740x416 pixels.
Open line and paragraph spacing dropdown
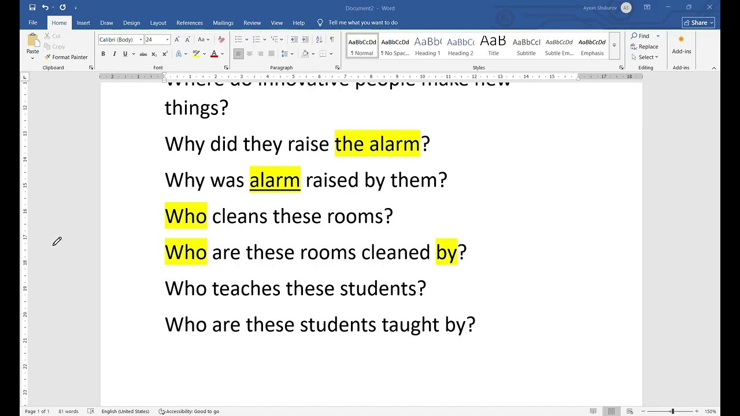click(x=286, y=54)
